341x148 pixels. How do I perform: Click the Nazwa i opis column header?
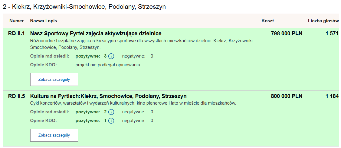coord(44,21)
